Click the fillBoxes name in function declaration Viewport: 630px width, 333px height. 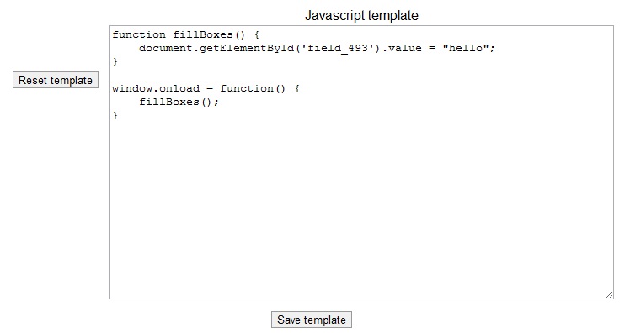pyautogui.click(x=203, y=35)
